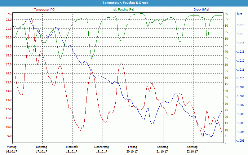This screenshot has width=248, height=155.
Task: Click the 11,0 temperature axis value
Action: (9, 118)
